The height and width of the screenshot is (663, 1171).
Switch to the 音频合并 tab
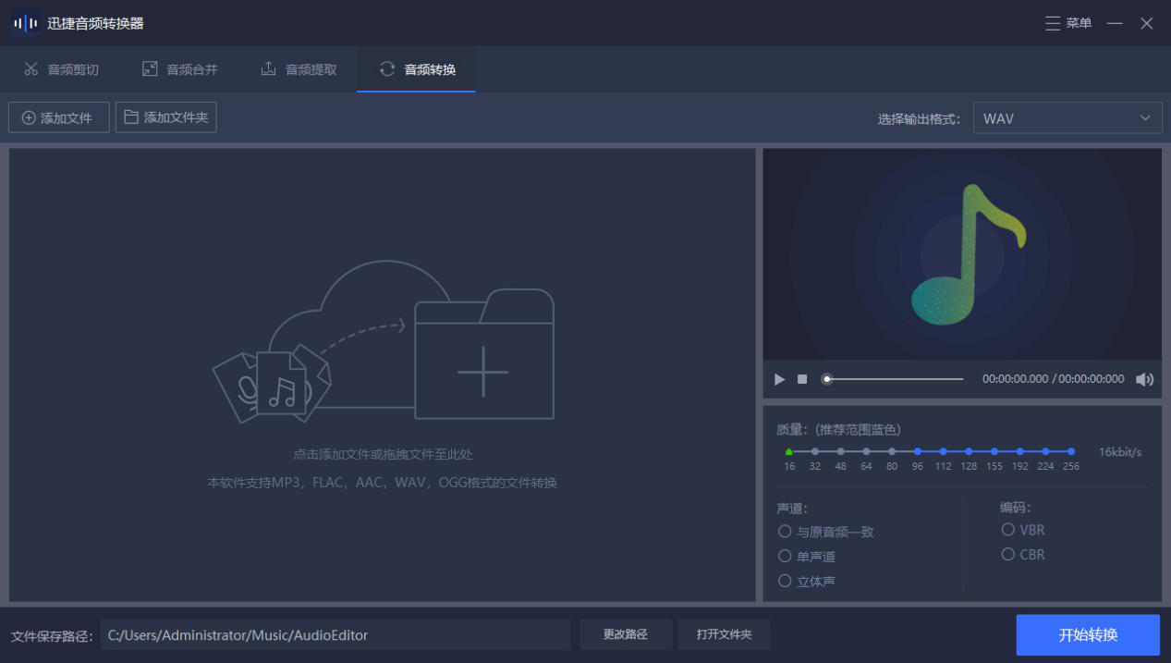tap(179, 68)
